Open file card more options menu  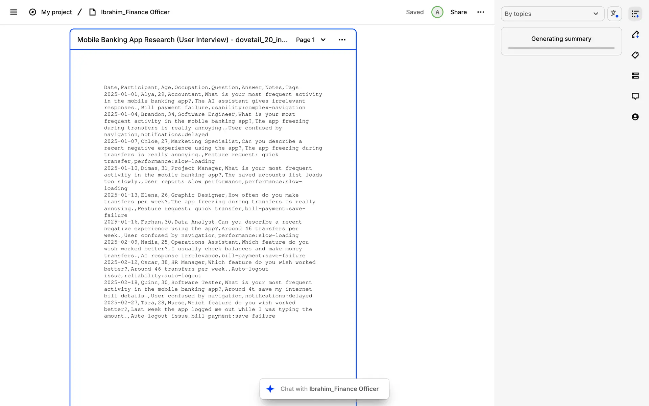click(342, 40)
